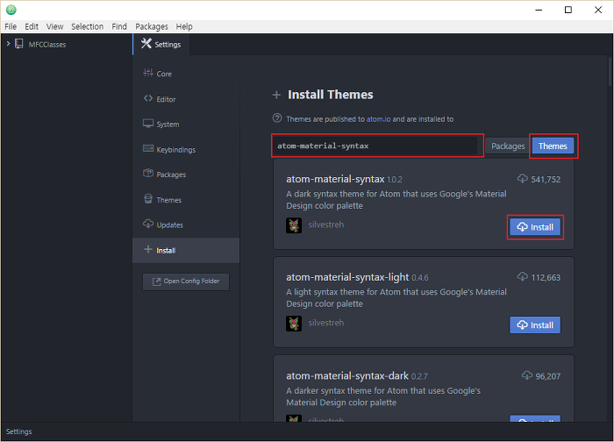
Task: Click the MFCClasses project folder icon
Action: click(x=18, y=44)
